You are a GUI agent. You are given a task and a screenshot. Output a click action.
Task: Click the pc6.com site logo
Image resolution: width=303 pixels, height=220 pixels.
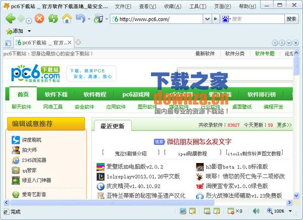36,74
